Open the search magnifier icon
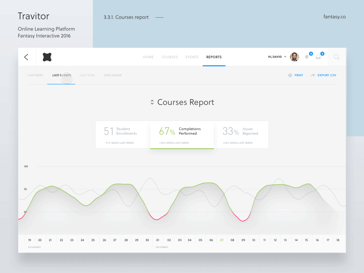Screen dimensions: 364x273 tap(336, 57)
